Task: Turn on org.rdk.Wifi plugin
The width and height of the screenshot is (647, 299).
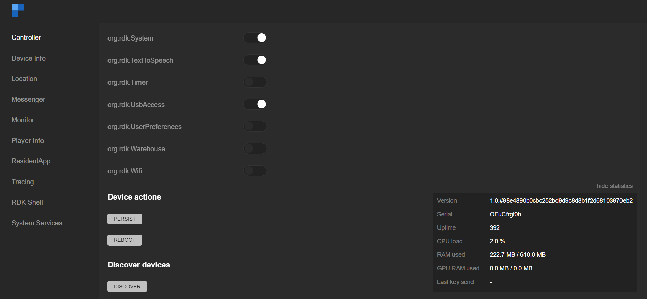Action: tap(255, 171)
